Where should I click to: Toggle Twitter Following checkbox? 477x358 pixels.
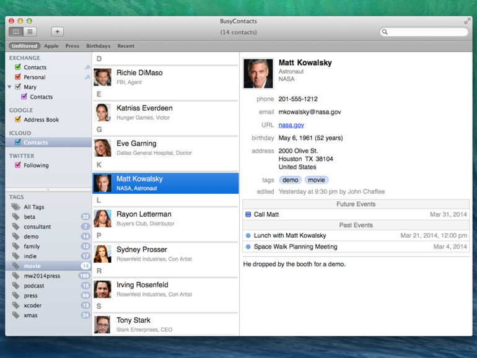coord(18,165)
